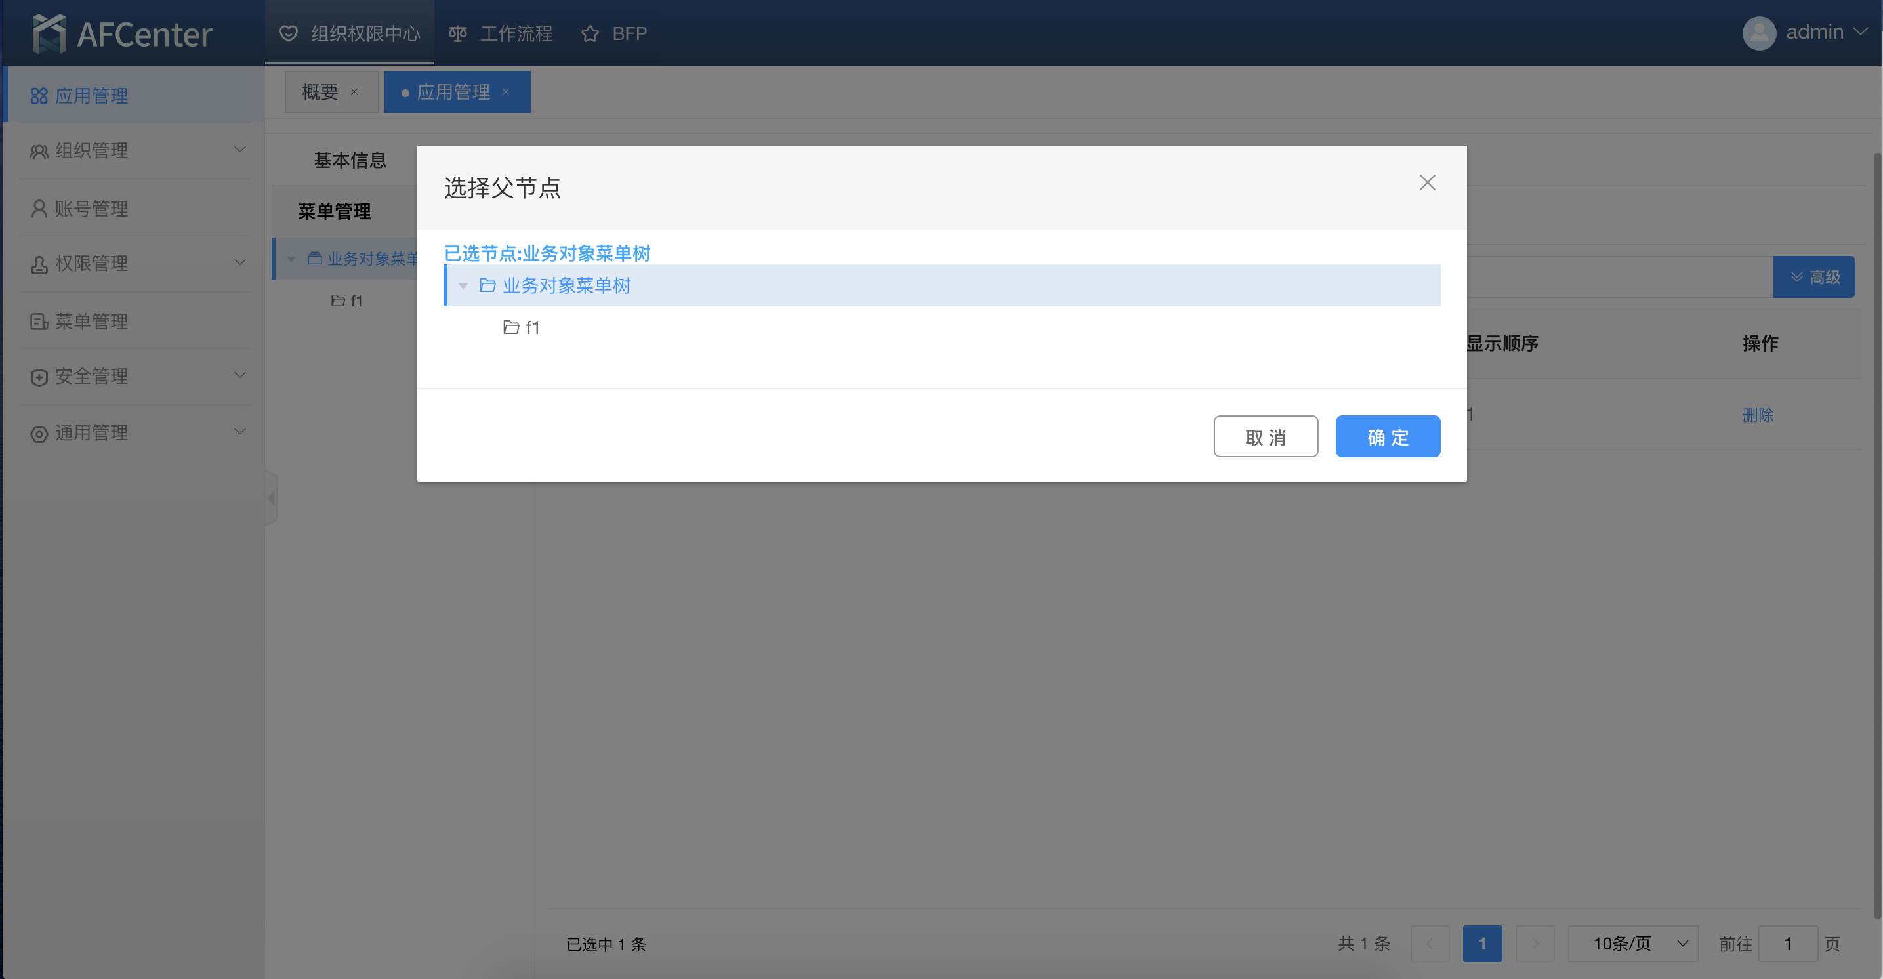Go to previous page arrow in pagination
Image resolution: width=1883 pixels, height=979 pixels.
(1430, 943)
